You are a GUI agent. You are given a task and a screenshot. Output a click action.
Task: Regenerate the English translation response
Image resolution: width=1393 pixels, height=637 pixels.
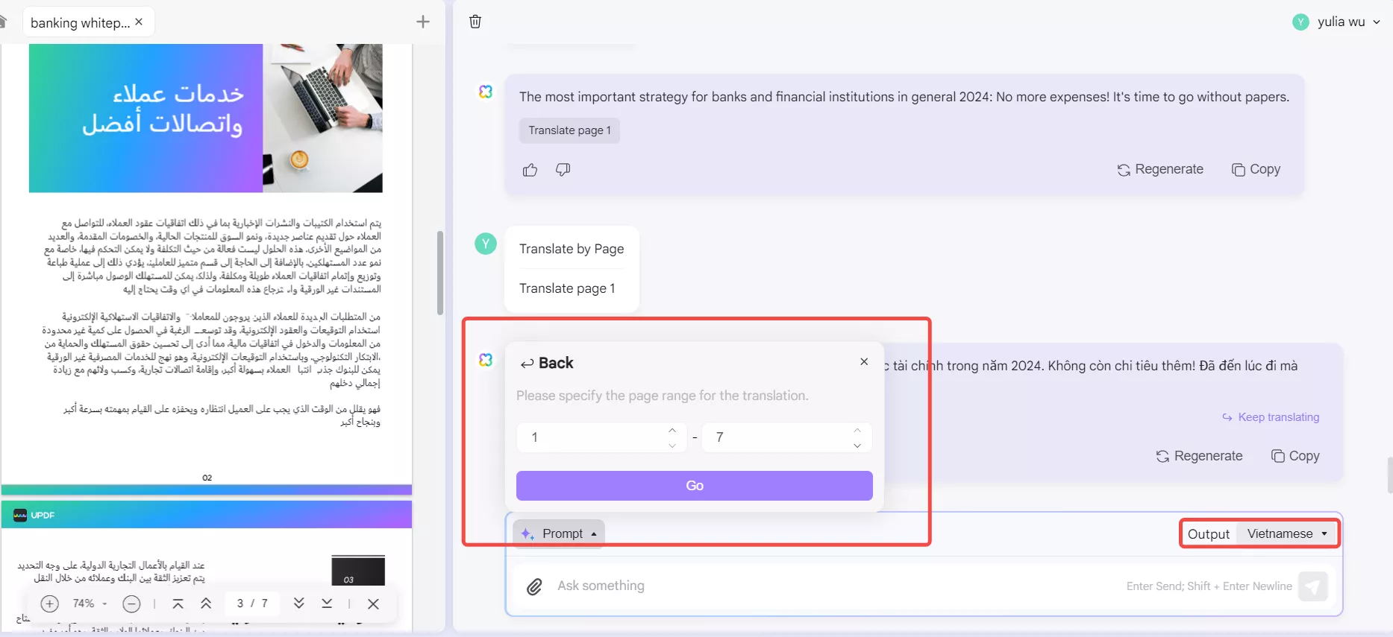coord(1160,169)
